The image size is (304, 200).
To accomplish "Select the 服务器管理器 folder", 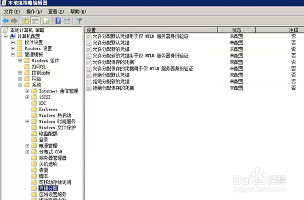I will (x=53, y=158).
